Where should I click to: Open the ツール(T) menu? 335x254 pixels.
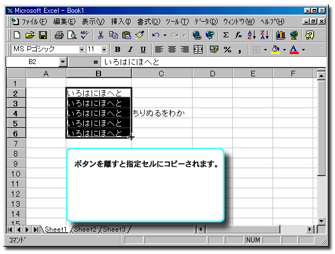pyautogui.click(x=178, y=22)
